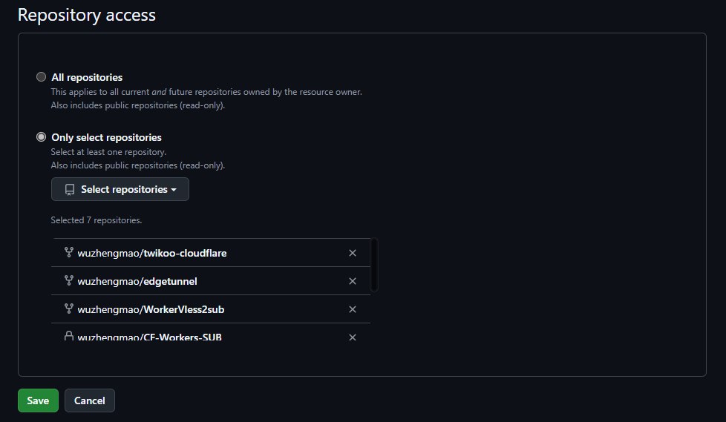The width and height of the screenshot is (726, 422).
Task: Click the "Only select repositories" label text
Action: pyautogui.click(x=106, y=137)
